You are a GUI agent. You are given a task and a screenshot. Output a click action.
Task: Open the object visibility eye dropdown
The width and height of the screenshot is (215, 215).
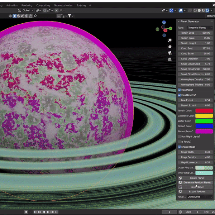tap(165, 10)
